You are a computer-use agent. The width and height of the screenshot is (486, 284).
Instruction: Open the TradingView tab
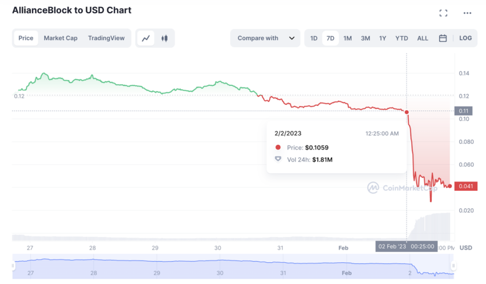click(x=106, y=38)
